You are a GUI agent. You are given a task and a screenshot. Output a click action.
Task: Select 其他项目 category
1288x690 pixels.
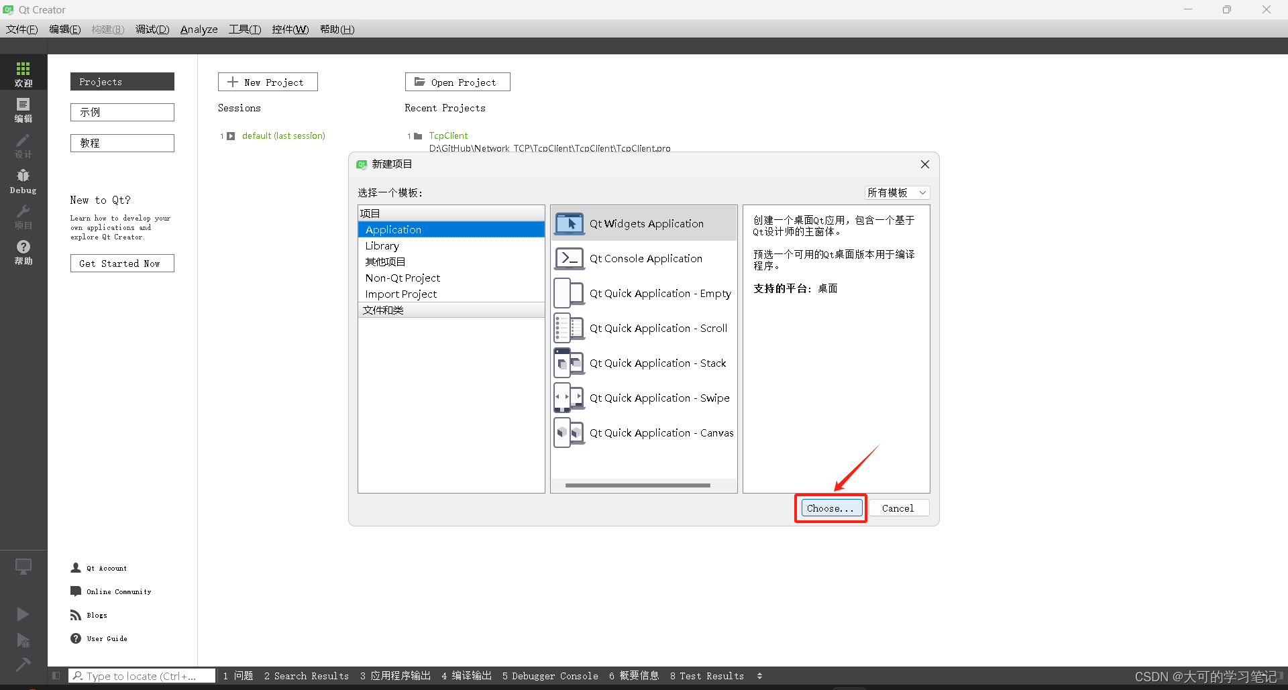(x=451, y=262)
